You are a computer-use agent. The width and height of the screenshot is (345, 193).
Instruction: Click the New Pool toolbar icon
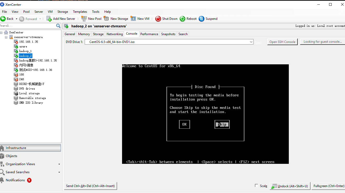pos(84,19)
